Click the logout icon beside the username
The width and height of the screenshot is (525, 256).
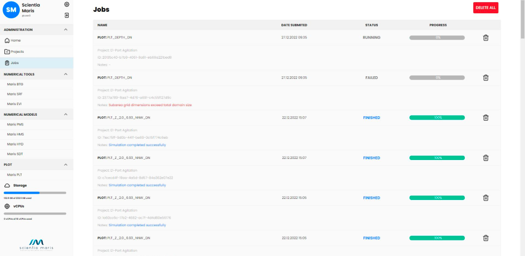pyautogui.click(x=67, y=15)
